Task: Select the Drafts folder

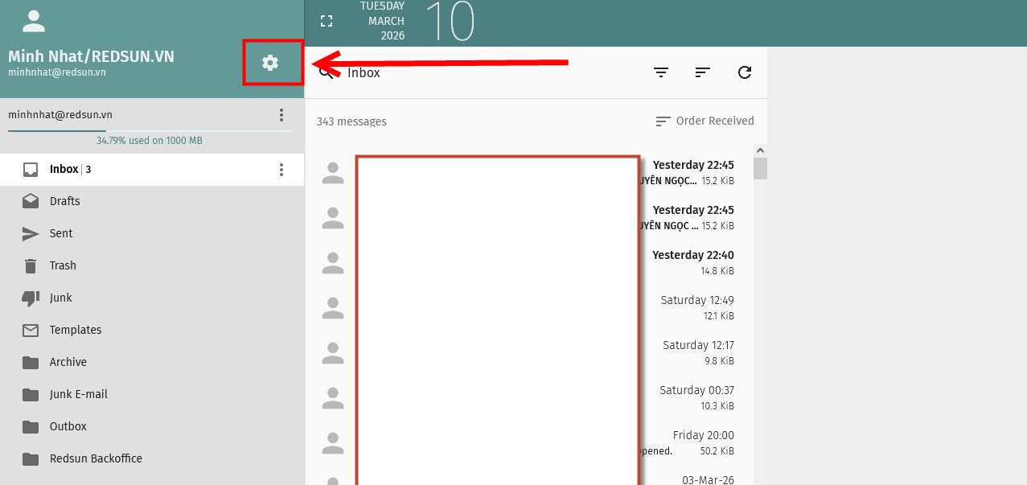Action: 64,201
